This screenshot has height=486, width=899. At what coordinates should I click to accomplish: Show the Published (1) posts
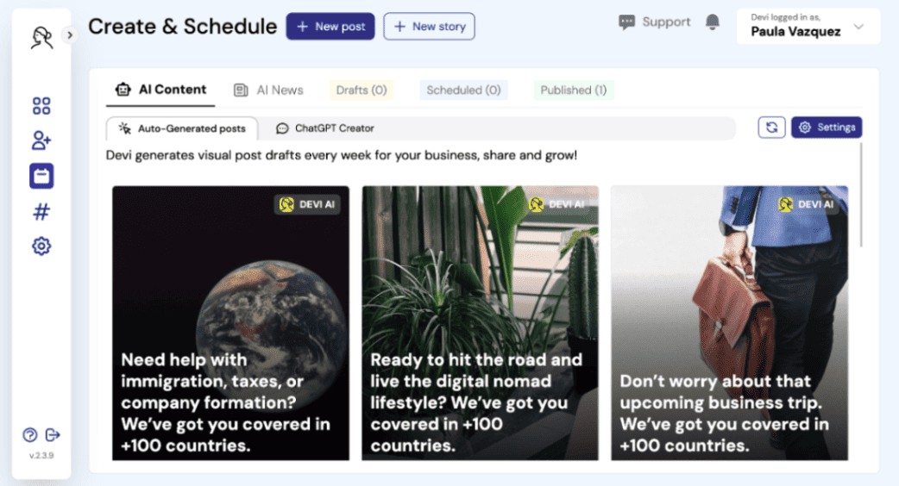[x=573, y=90]
